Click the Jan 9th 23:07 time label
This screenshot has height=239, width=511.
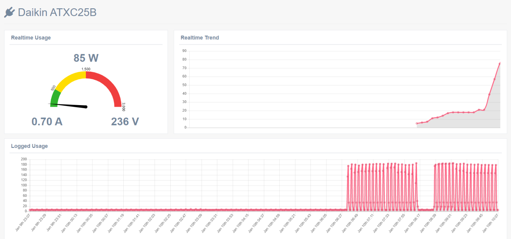pos(23,222)
